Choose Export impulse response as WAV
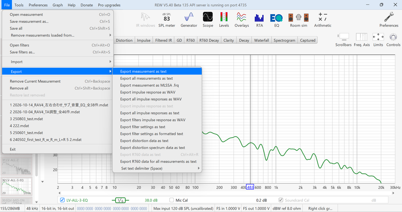The width and height of the screenshot is (402, 212). (157, 92)
